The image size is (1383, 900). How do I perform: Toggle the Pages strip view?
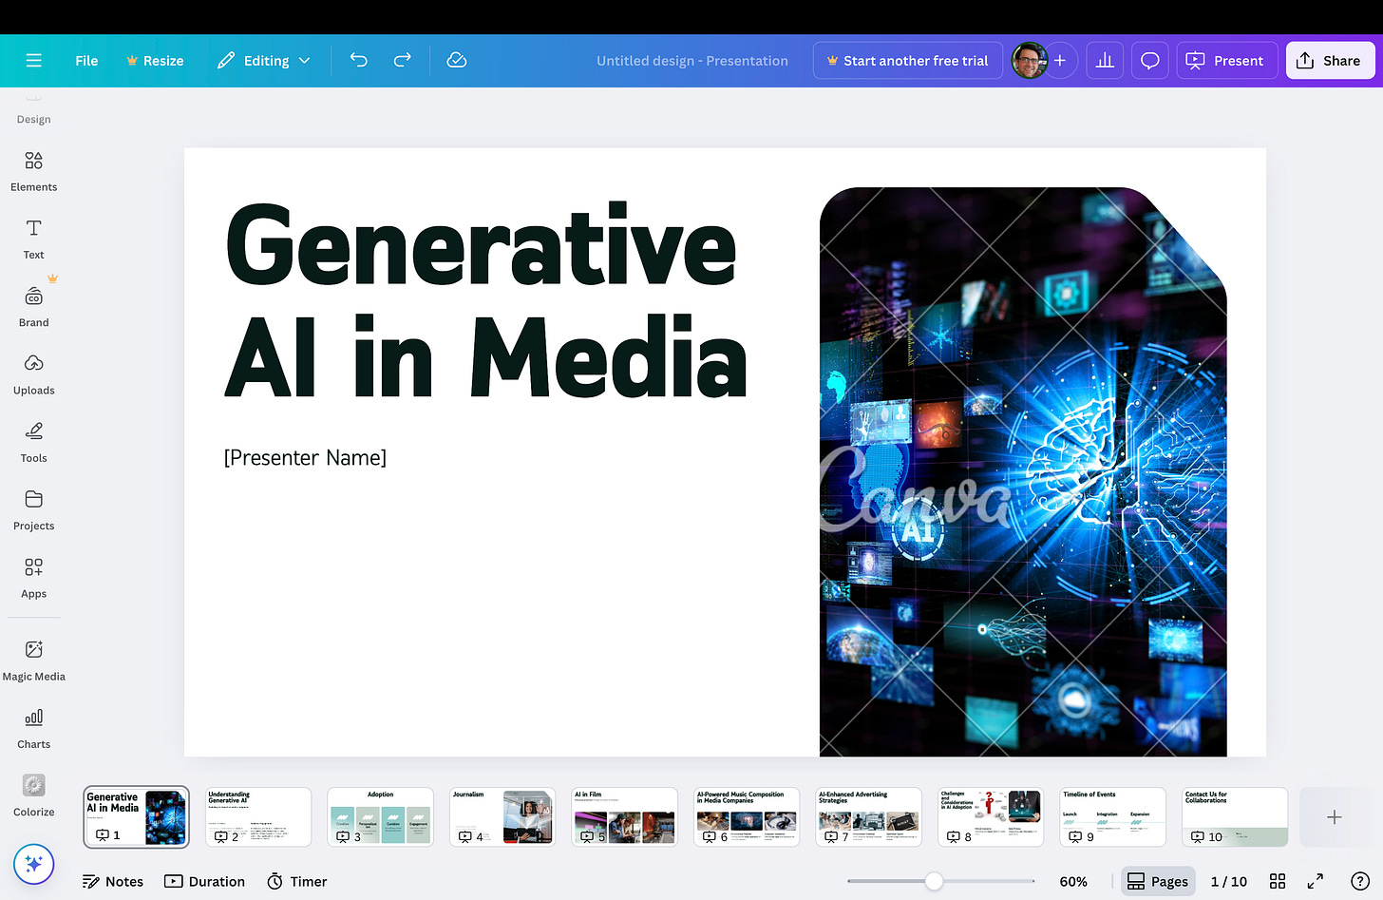pyautogui.click(x=1158, y=881)
